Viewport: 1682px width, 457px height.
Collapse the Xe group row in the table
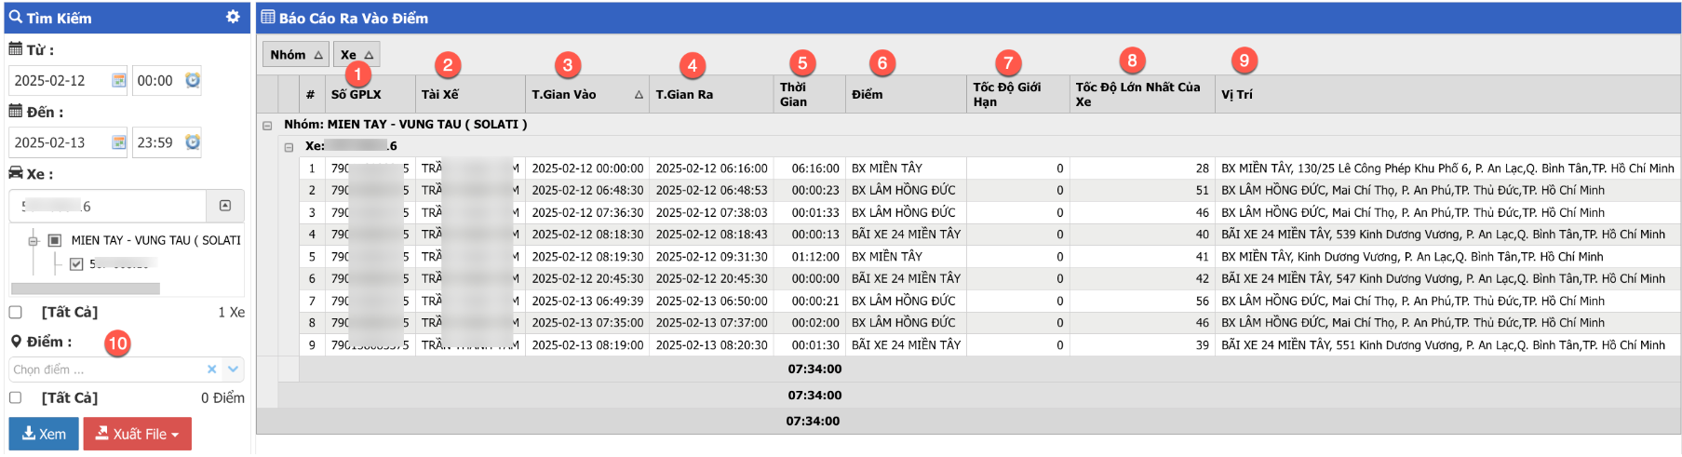pos(289,147)
